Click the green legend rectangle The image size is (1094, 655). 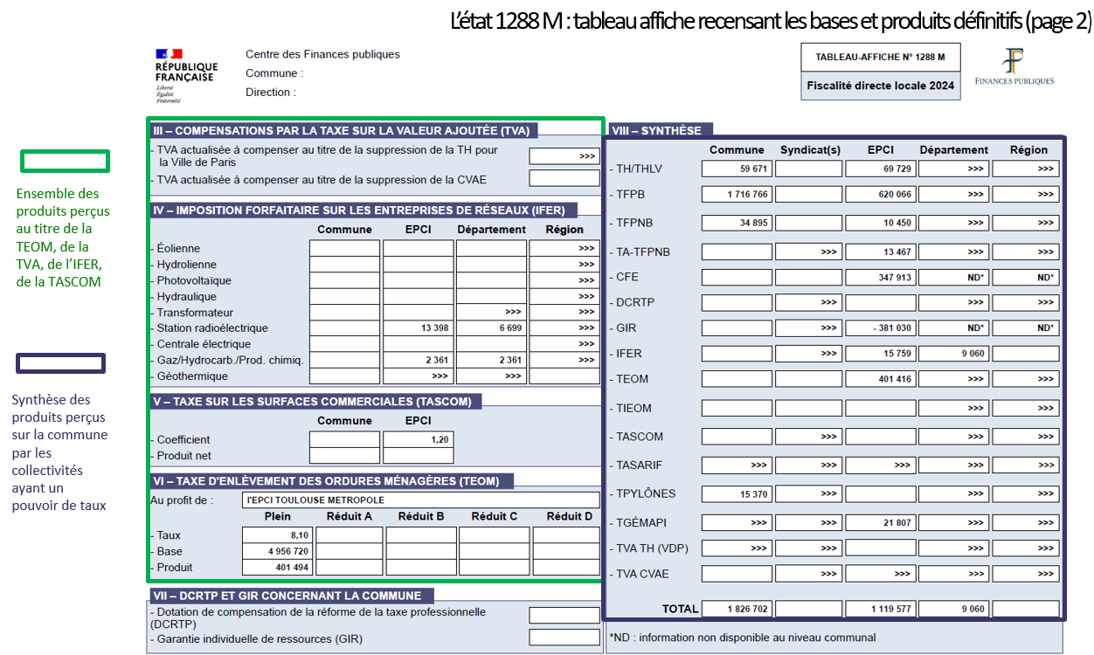65,161
